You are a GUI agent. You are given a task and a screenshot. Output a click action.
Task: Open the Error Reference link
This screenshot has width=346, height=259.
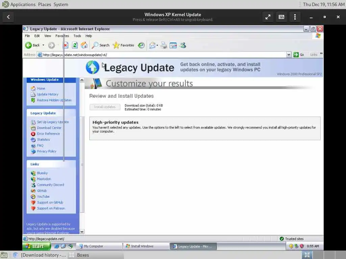tap(48, 134)
